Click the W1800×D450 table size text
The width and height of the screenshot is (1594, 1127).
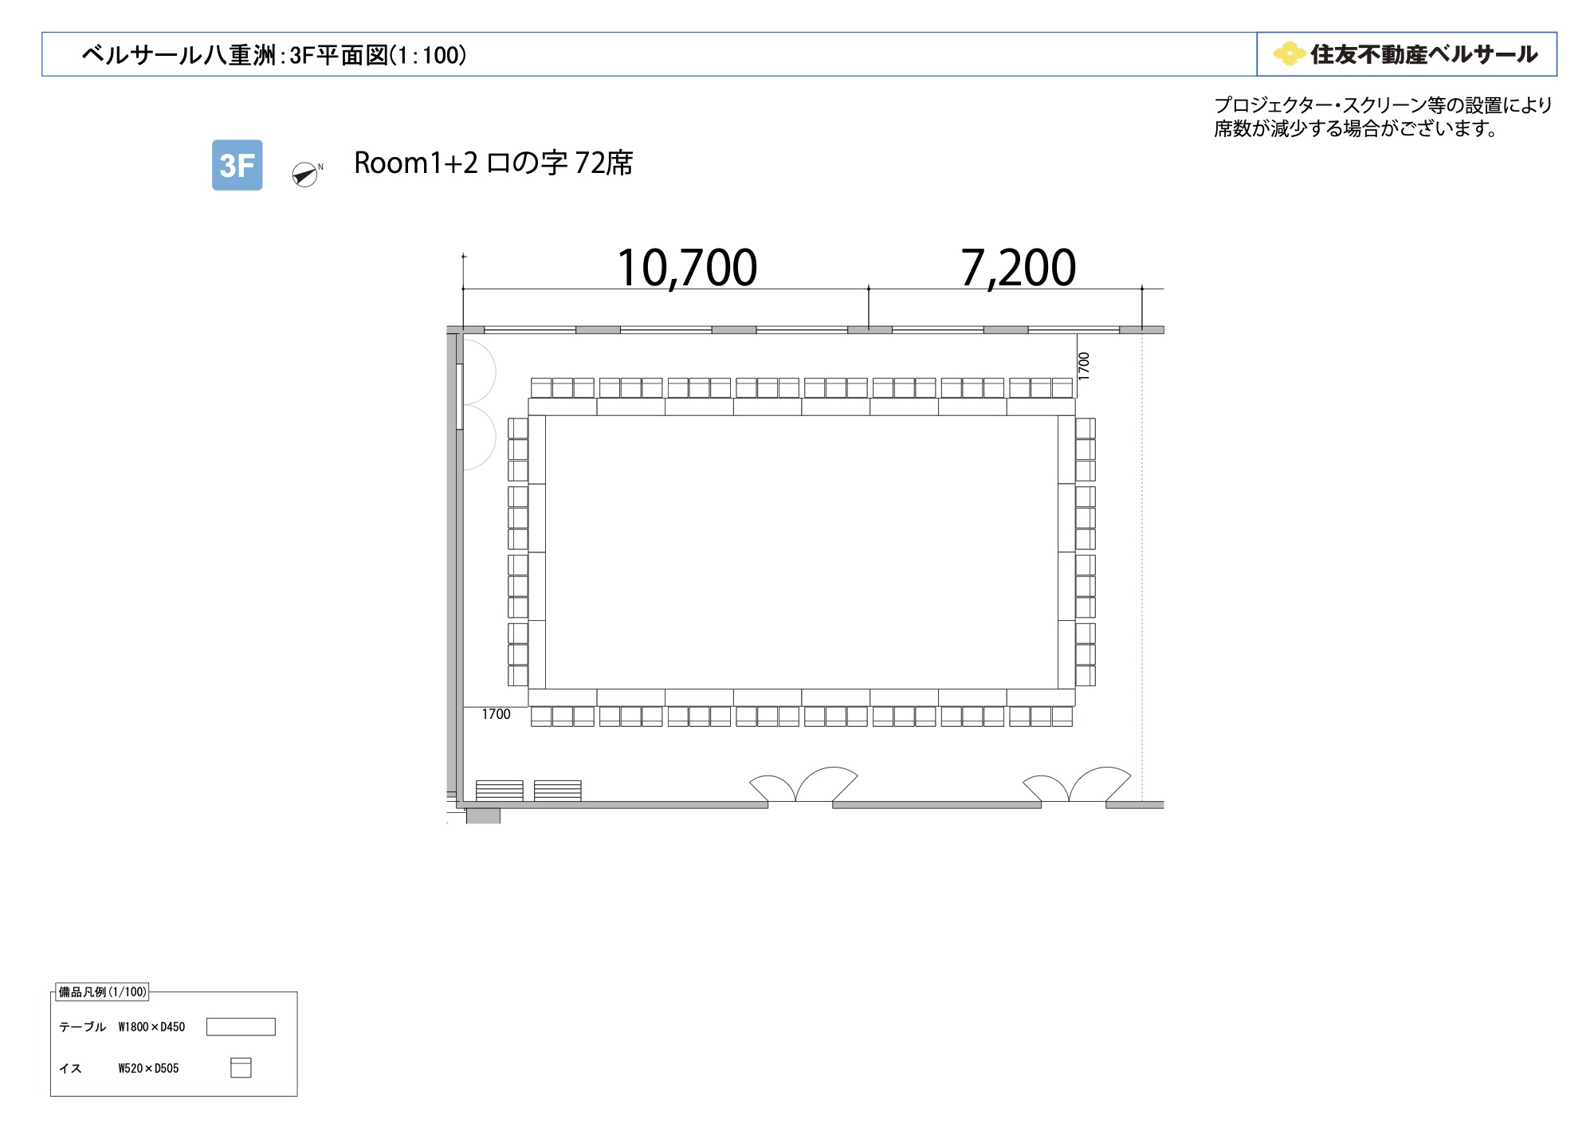point(151,1027)
